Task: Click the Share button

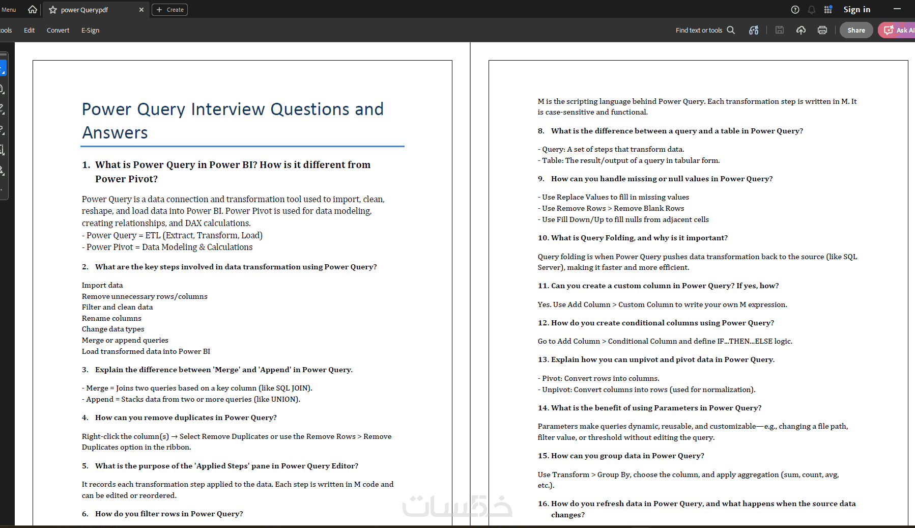Action: point(856,30)
